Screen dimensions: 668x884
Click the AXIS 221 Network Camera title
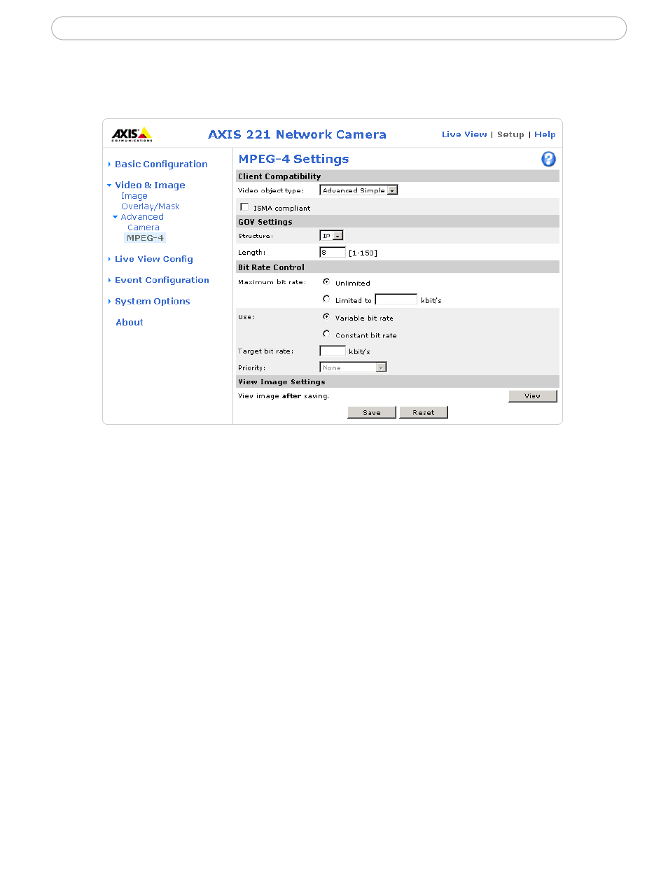[297, 134]
